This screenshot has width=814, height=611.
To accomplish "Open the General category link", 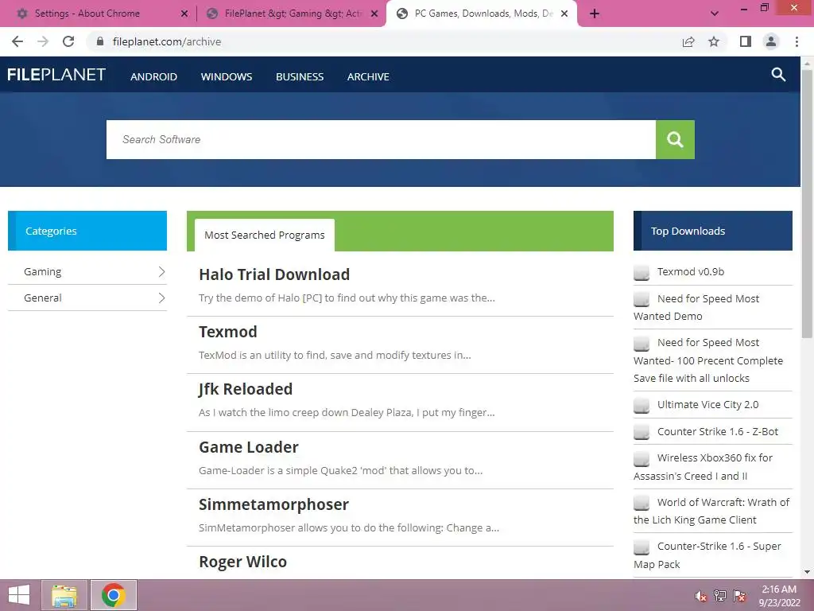I will (x=43, y=298).
